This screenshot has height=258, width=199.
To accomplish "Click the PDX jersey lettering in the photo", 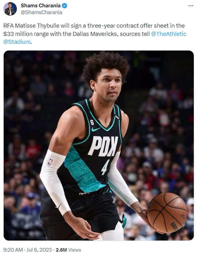I will [x=103, y=146].
